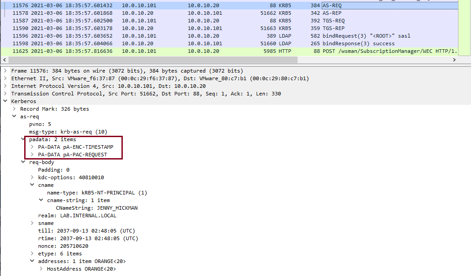471x276 pixels.
Task: Select the realm: LAB.INTERNAL.LOCAL line
Action: coord(77,216)
